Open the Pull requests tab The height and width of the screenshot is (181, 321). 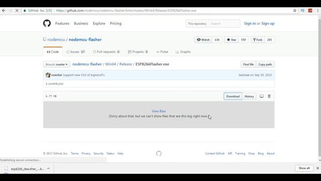106,52
